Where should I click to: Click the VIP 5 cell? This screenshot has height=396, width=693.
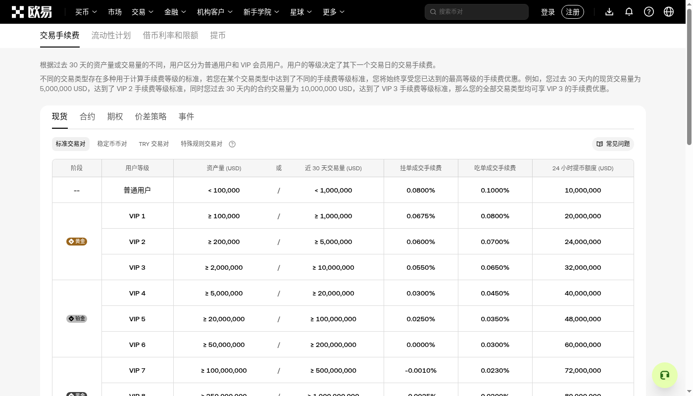coord(138,319)
